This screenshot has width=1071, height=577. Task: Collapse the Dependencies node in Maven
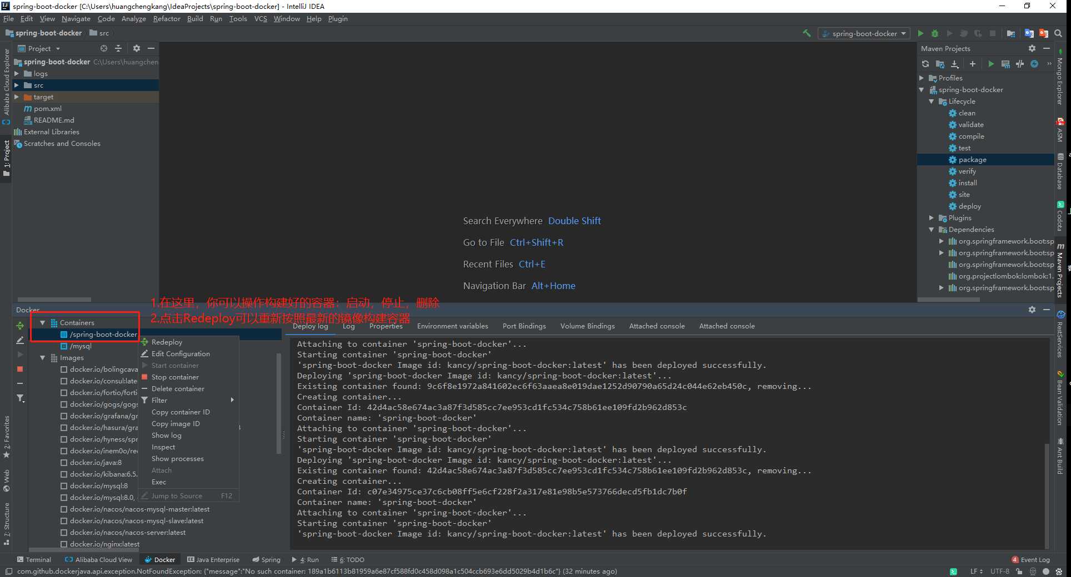coord(932,229)
